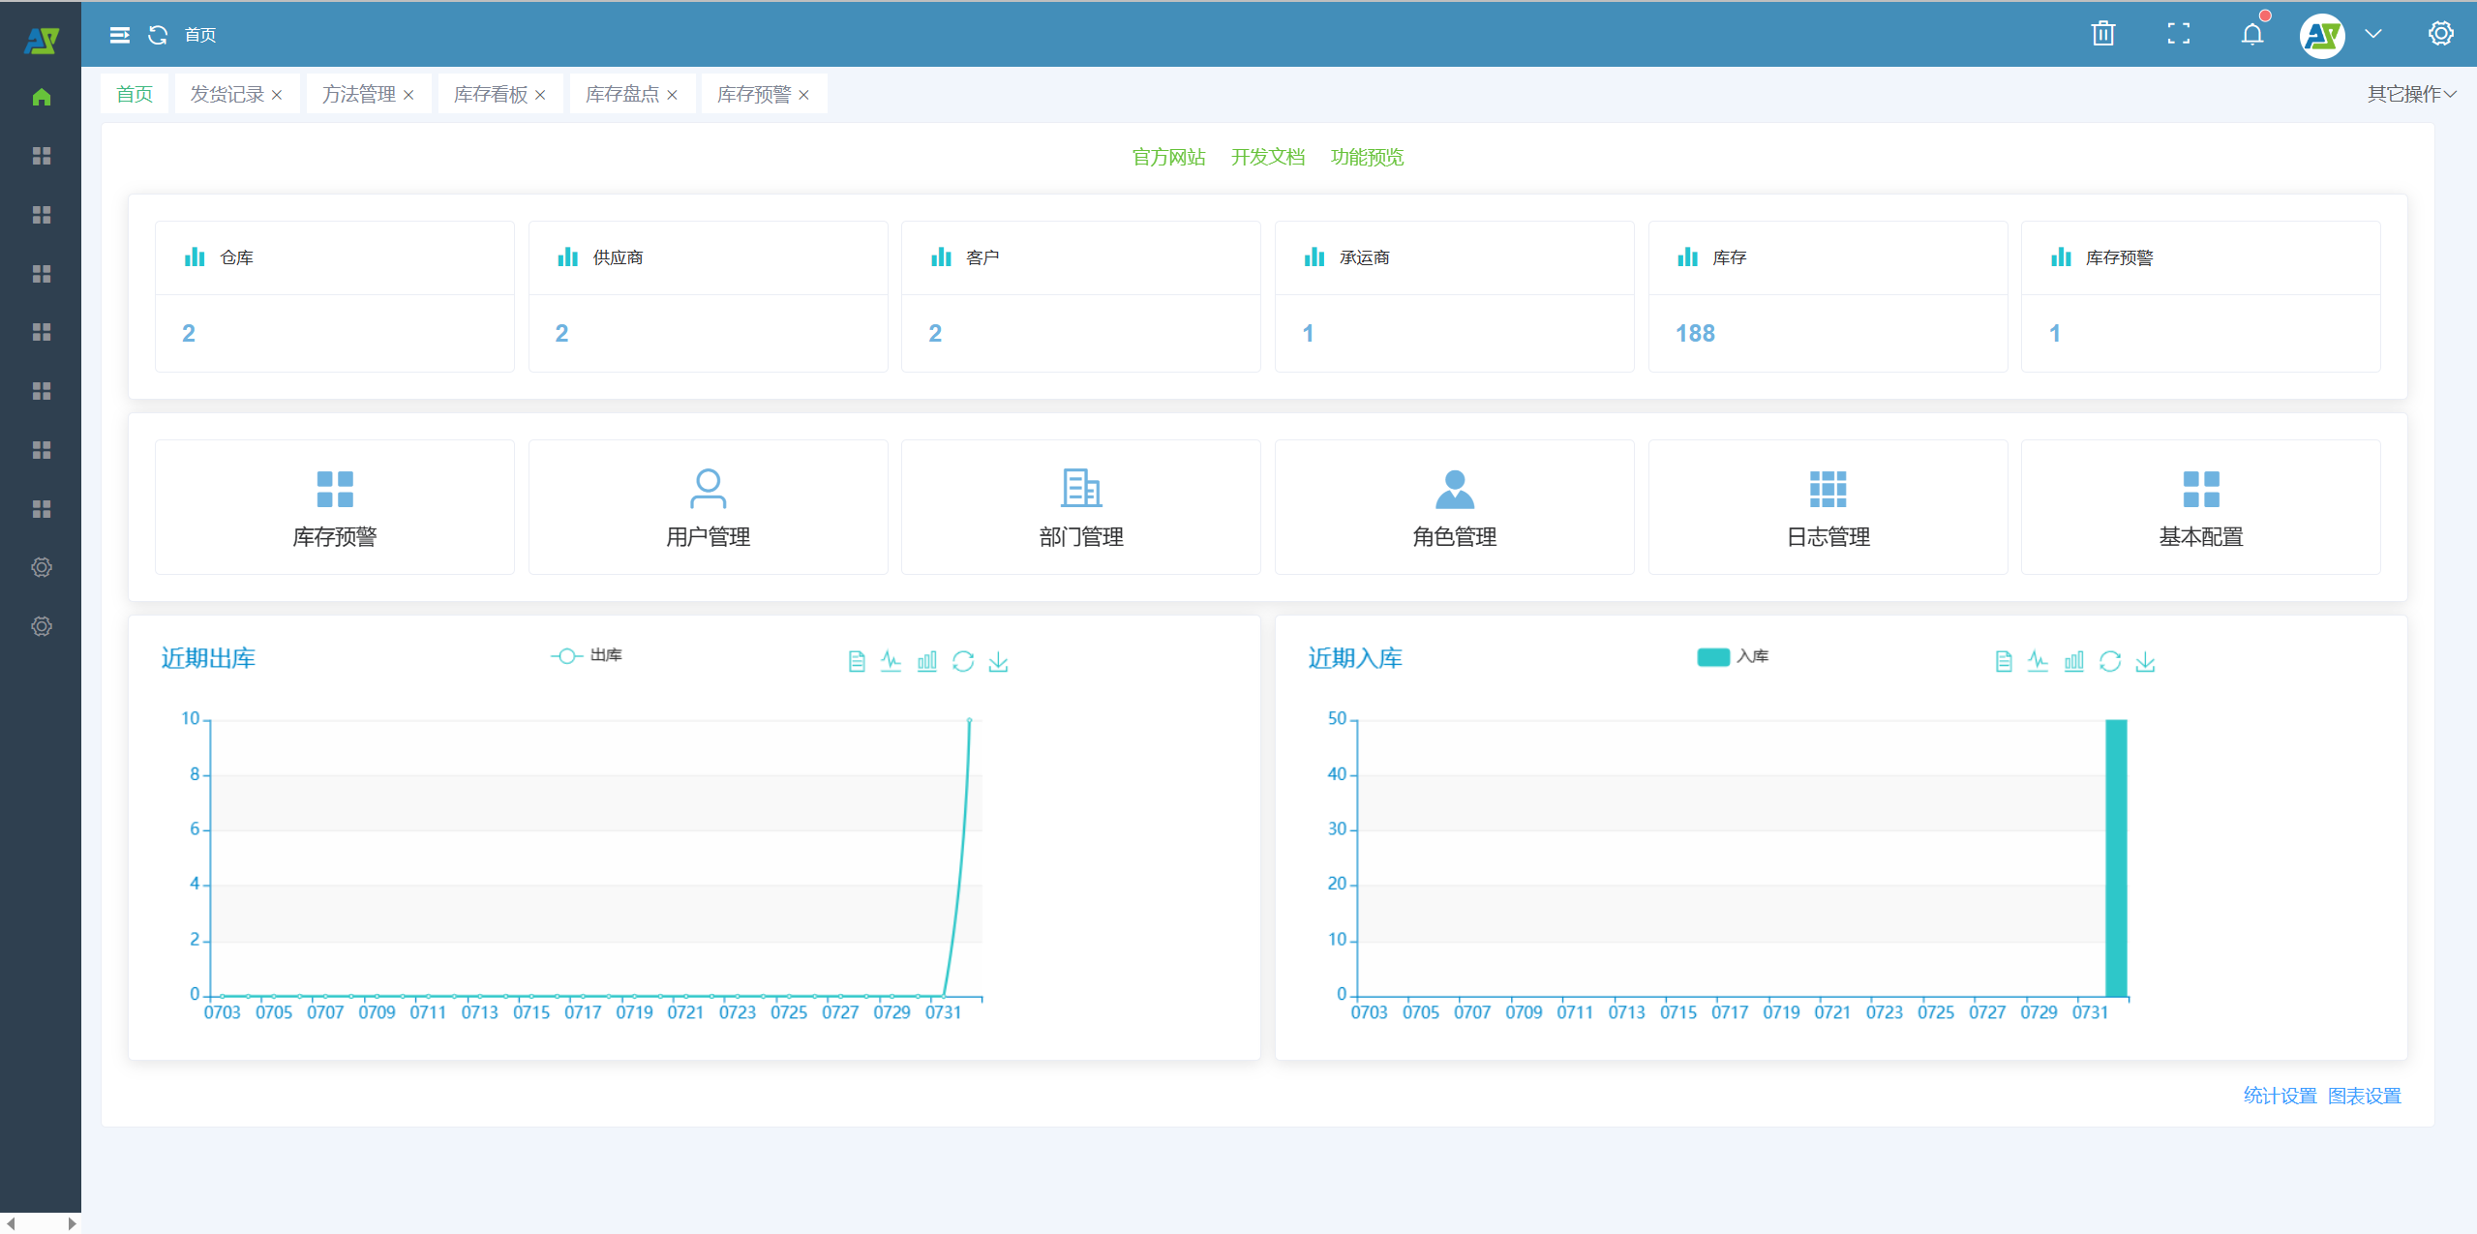2477x1234 pixels.
Task: Open 部门管理 shortcut card
Action: (1081, 507)
